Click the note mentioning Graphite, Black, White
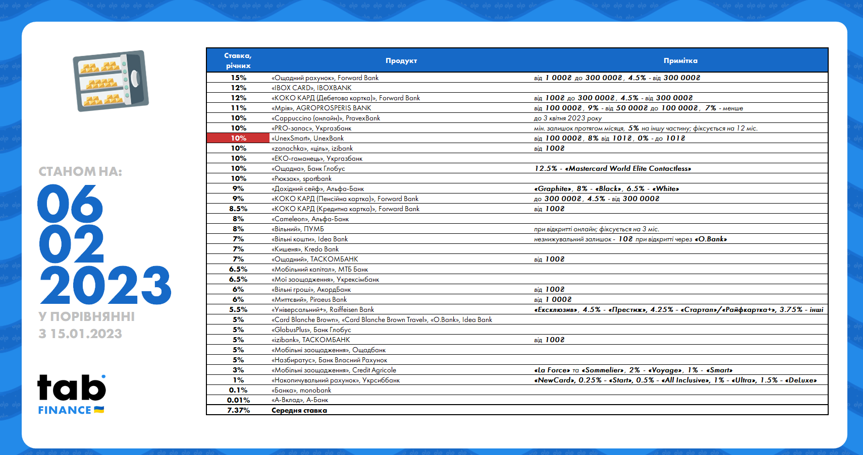The height and width of the screenshot is (455, 863). click(x=607, y=188)
